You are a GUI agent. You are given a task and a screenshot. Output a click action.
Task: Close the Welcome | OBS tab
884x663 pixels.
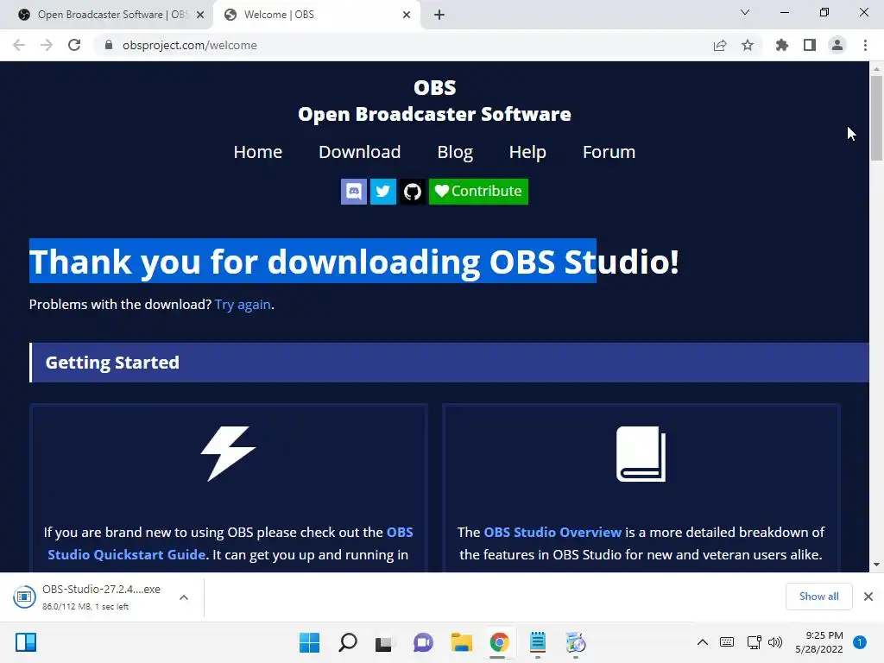point(407,16)
